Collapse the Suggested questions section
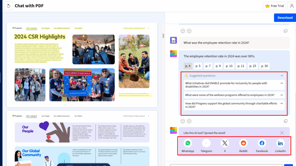Screen dimensions: 296x166 (x=282, y=76)
